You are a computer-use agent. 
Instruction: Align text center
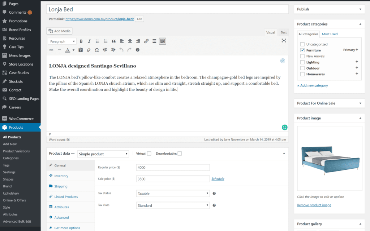point(130,41)
